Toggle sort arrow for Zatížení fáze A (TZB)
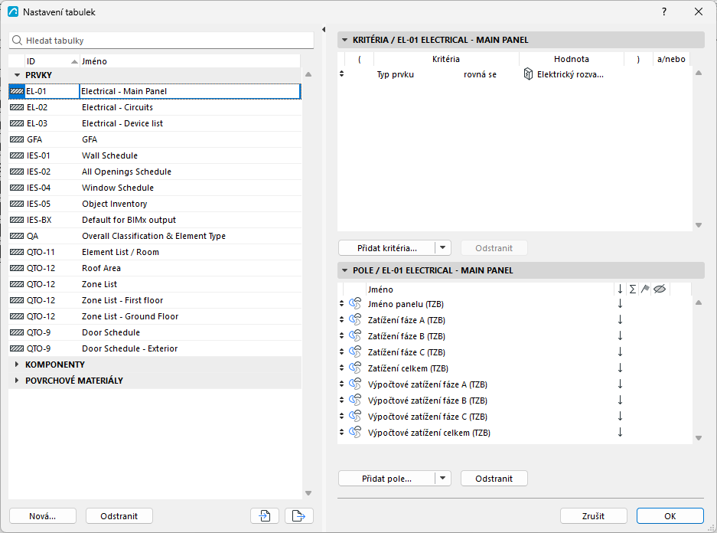The width and height of the screenshot is (717, 533). coord(620,320)
